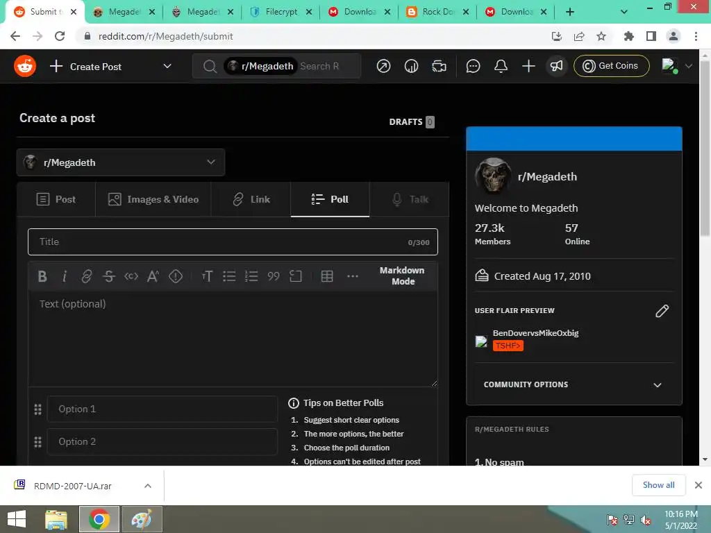This screenshot has height=533, width=711.
Task: Apply inline code formatting
Action: 131,276
